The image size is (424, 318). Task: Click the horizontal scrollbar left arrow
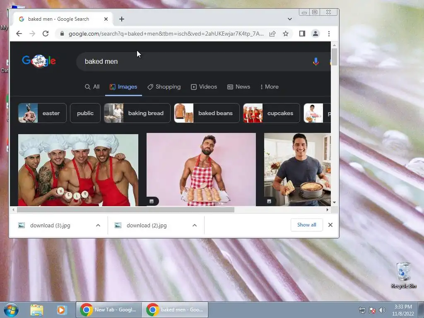pyautogui.click(x=13, y=210)
